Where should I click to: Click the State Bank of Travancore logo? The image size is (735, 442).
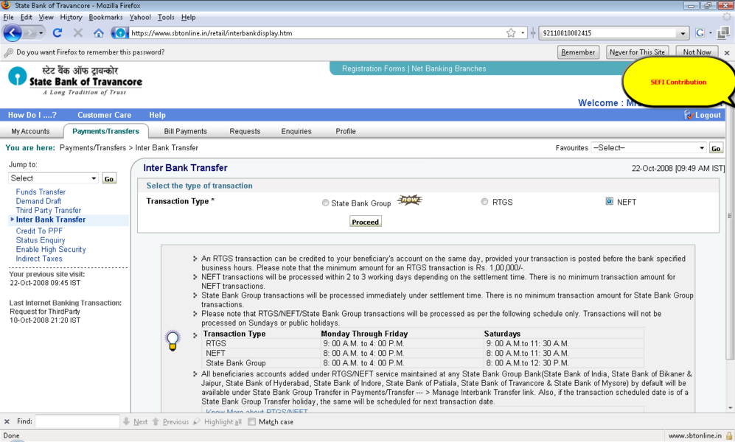75,80
